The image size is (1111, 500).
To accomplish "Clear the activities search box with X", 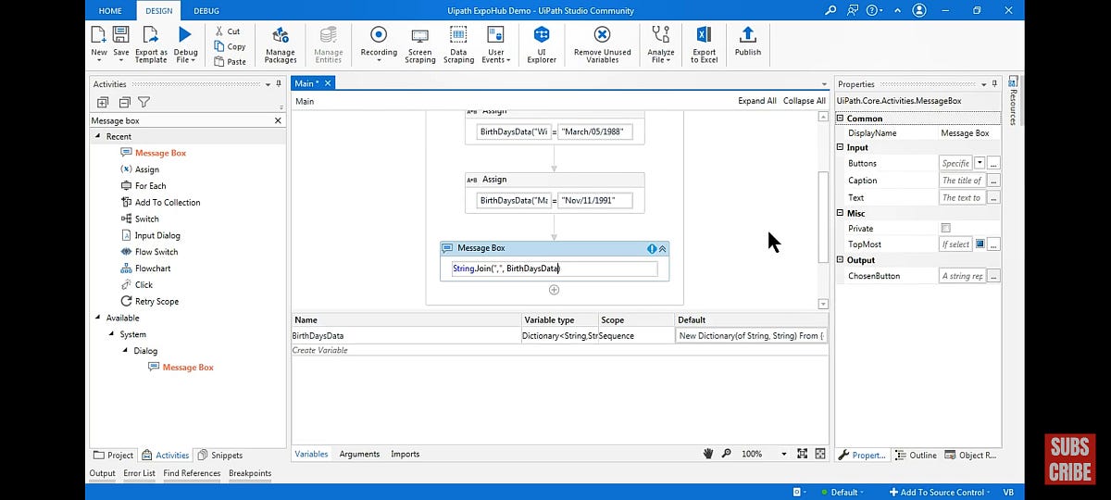I will 278,120.
